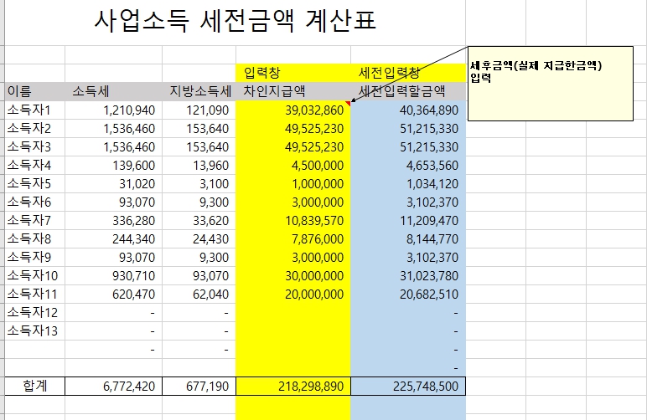Select the name cell '소득자13'
647x420 pixels.
(x=34, y=330)
